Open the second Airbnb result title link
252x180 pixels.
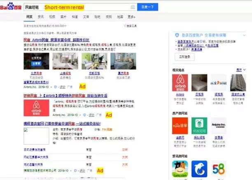[65, 96]
